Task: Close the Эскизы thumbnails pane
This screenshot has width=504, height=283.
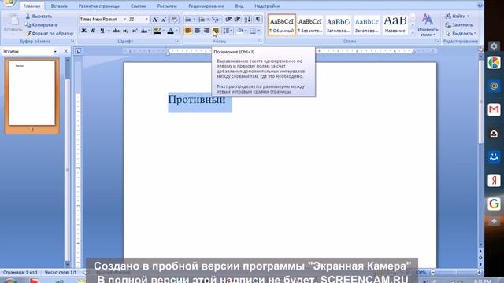Action: point(66,51)
